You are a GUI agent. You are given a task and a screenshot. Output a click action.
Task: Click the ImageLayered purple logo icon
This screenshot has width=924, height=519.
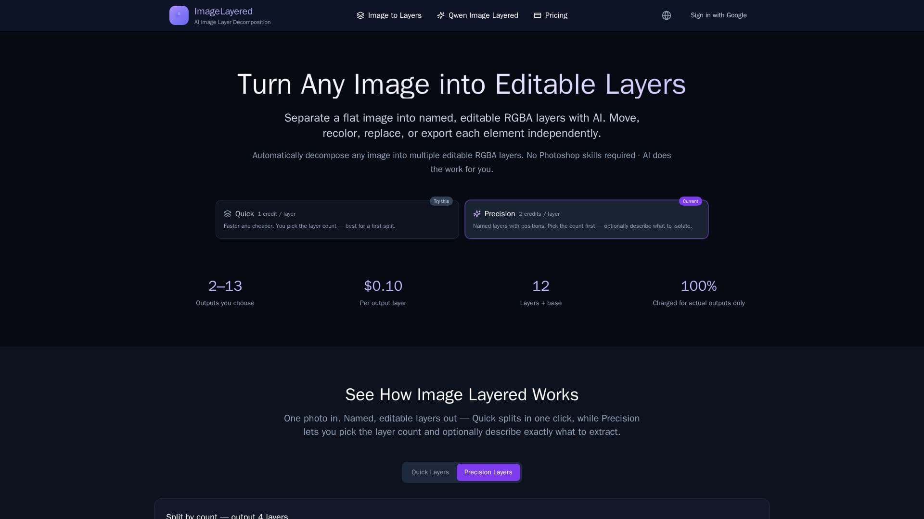(x=179, y=15)
